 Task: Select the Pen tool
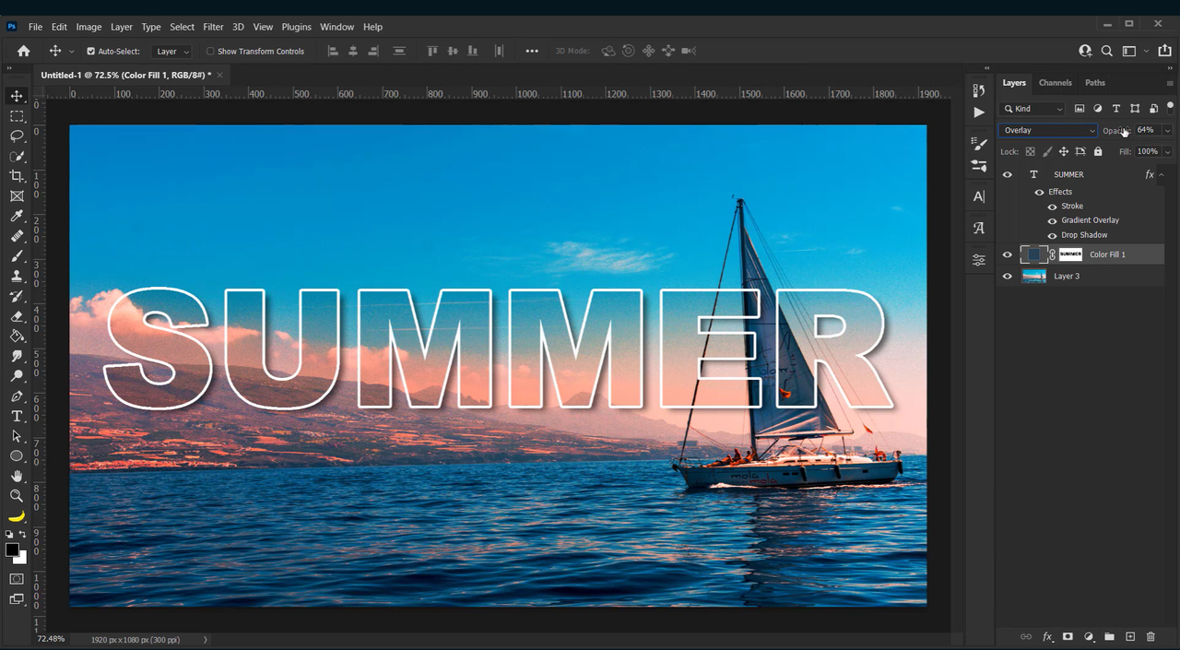point(17,396)
